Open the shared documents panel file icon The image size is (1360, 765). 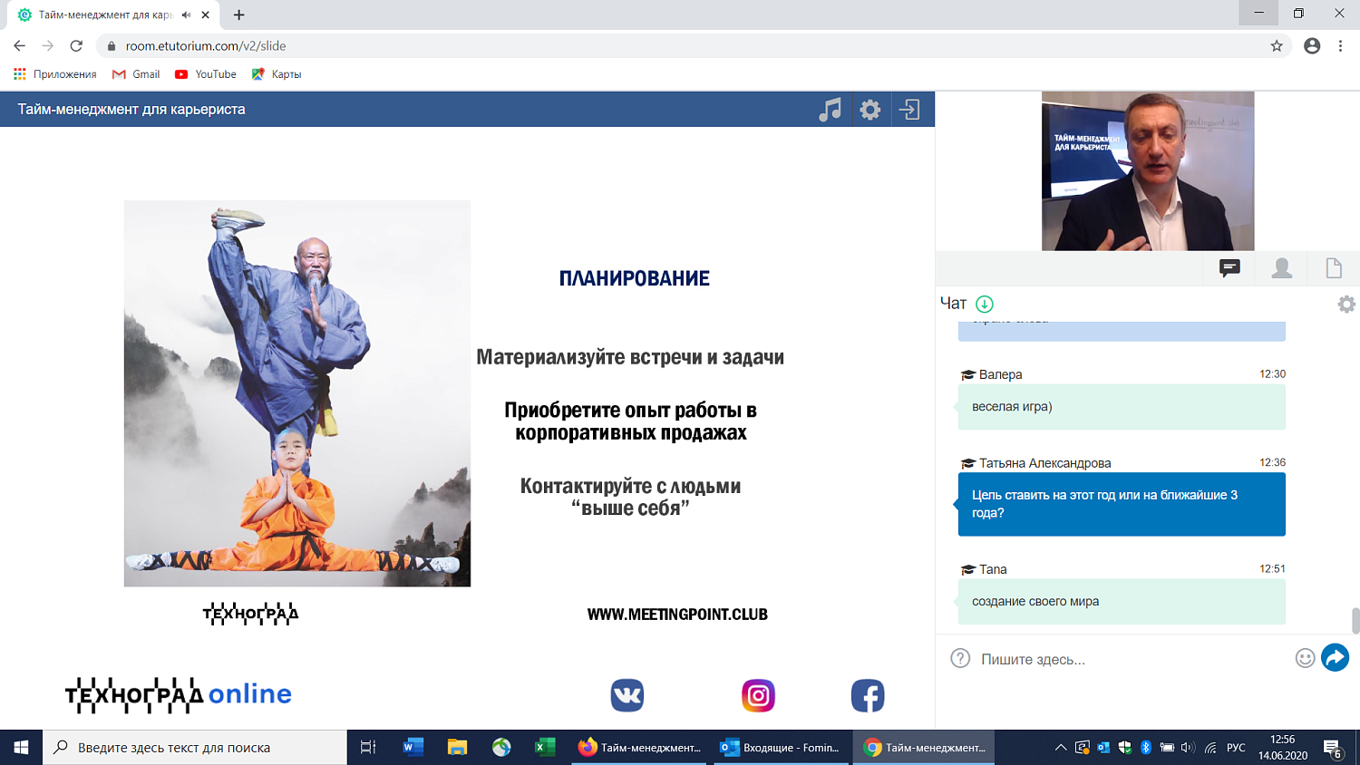[1333, 267]
